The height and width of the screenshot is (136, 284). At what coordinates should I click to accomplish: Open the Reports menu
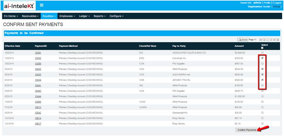point(100,16)
